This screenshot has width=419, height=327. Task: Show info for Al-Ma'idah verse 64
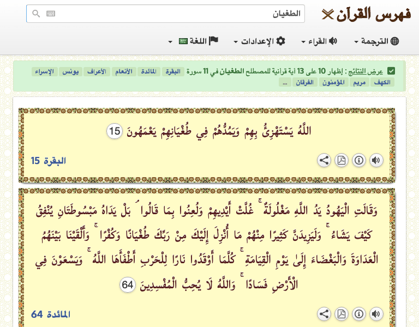tap(358, 314)
